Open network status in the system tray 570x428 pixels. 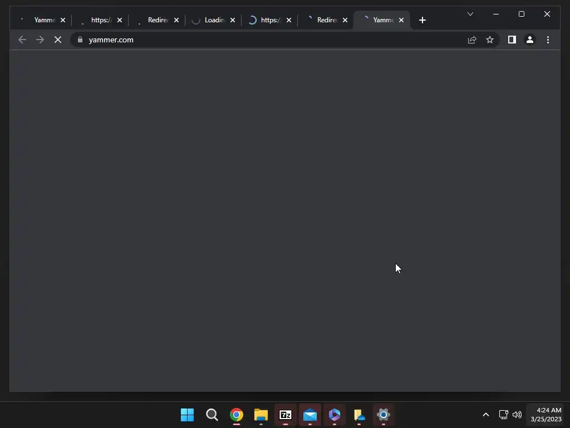[503, 415]
